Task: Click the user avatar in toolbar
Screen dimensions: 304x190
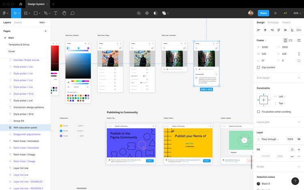Action: [x=250, y=13]
